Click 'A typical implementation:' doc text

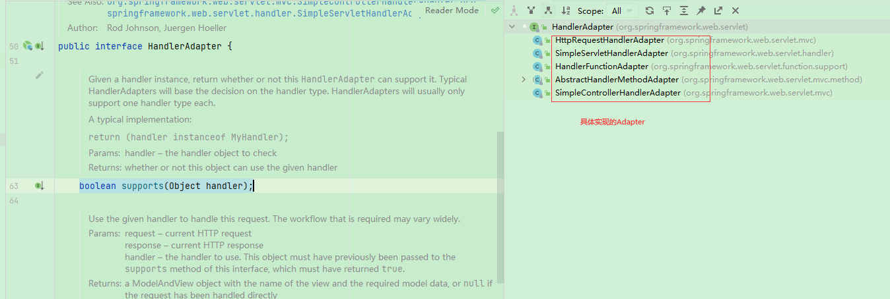140,119
